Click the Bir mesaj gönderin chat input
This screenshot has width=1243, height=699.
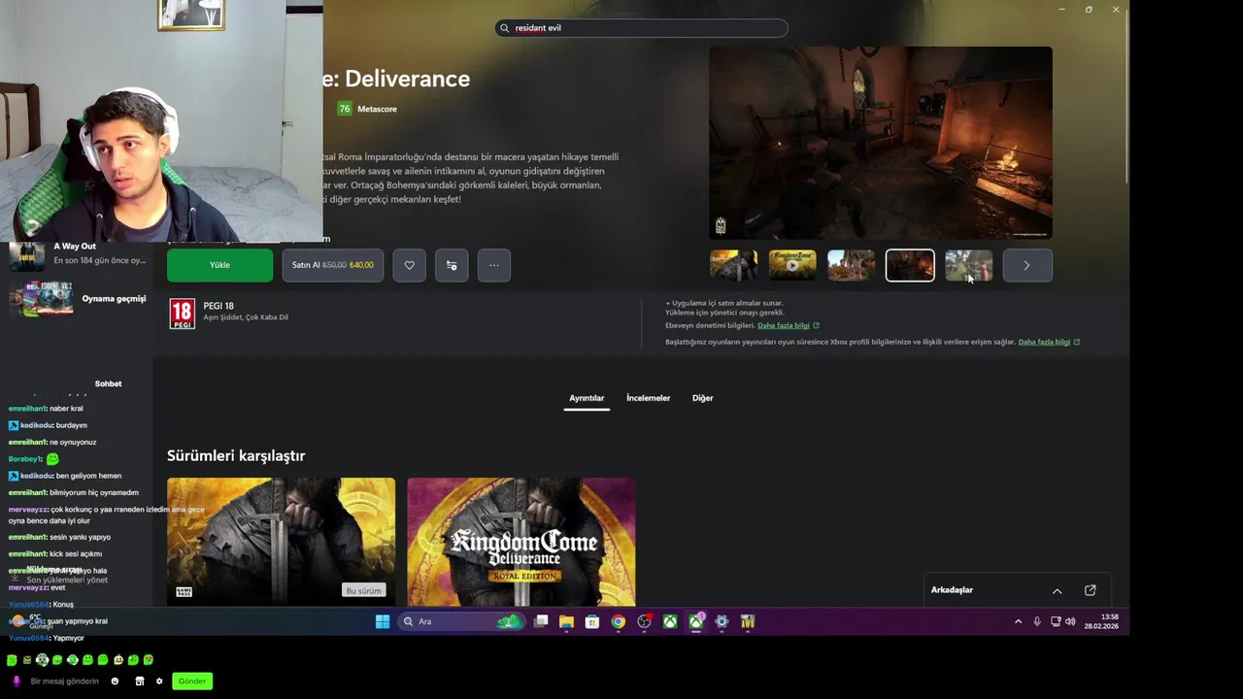click(65, 682)
